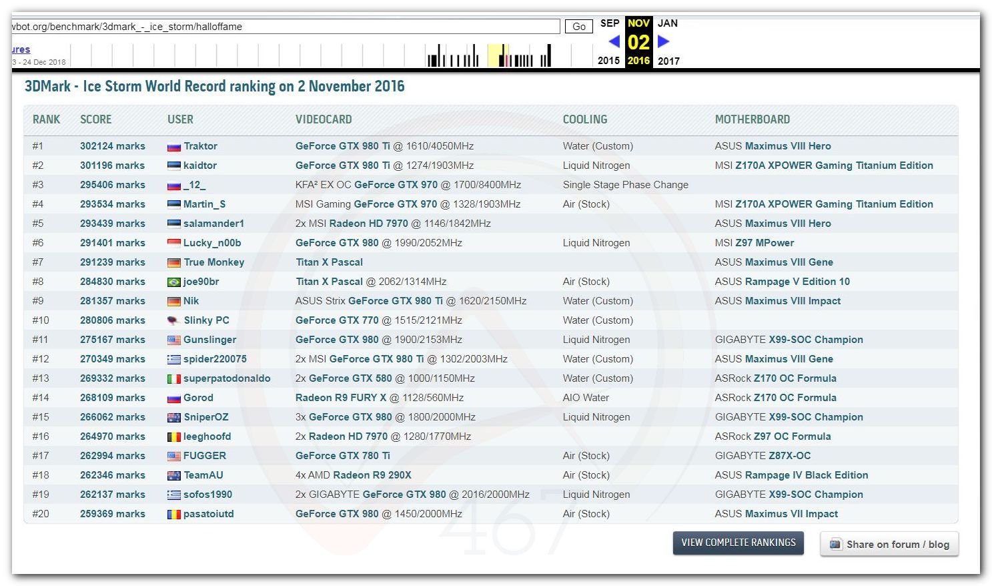Click the Australian flag next to SniperOZ

tap(174, 418)
